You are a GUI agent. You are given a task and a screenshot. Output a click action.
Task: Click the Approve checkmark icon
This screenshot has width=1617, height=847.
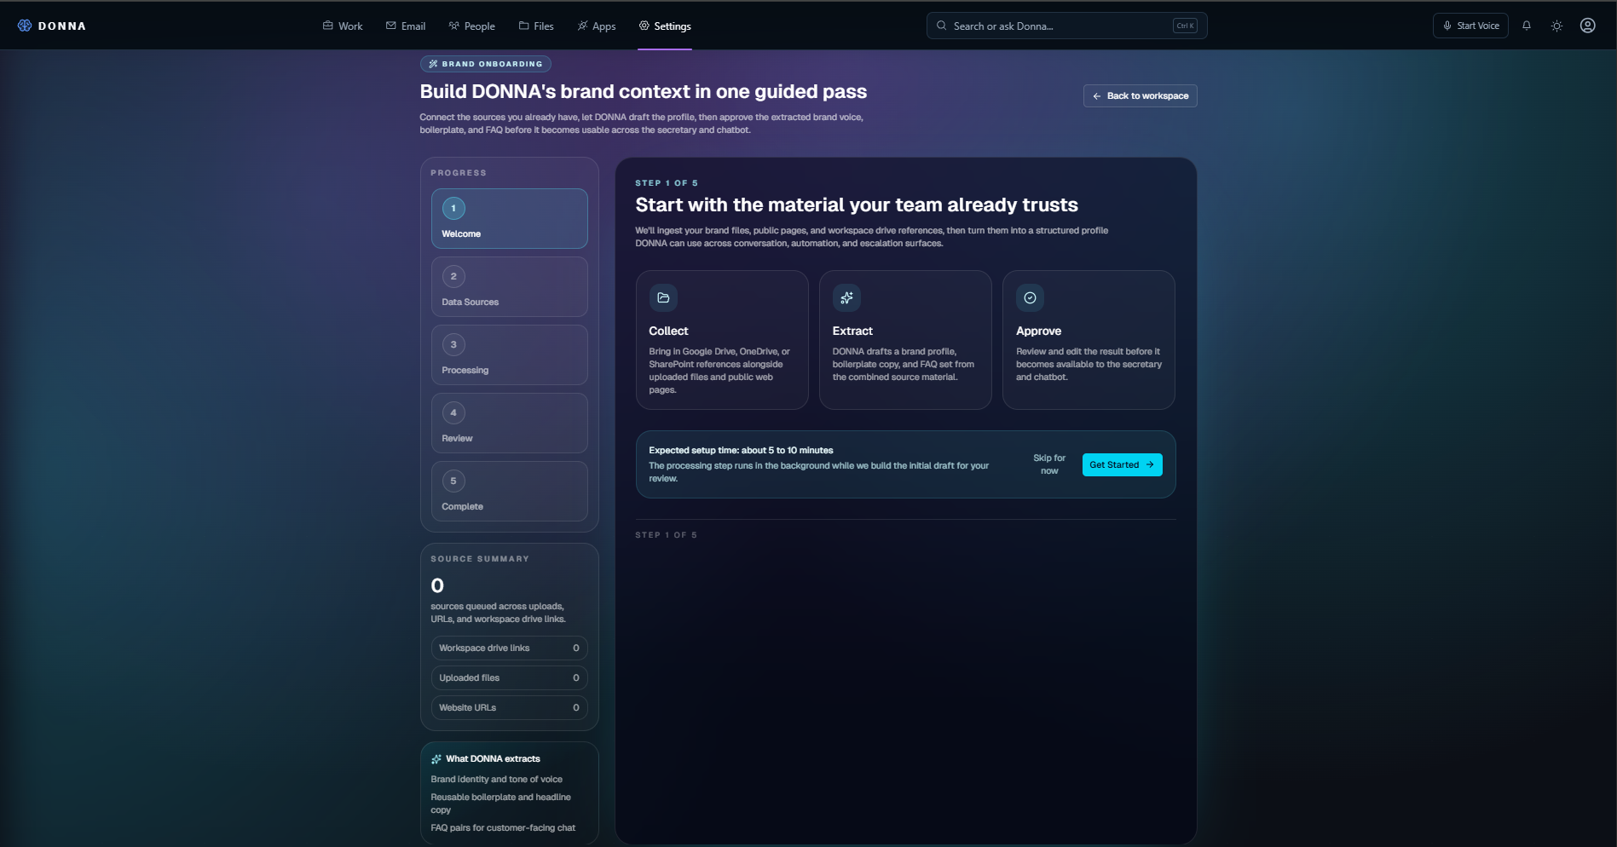1030,297
